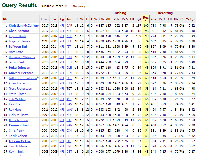The width and height of the screenshot is (198, 156).
Task: Open Matt Forte player page
Action: 16,52
